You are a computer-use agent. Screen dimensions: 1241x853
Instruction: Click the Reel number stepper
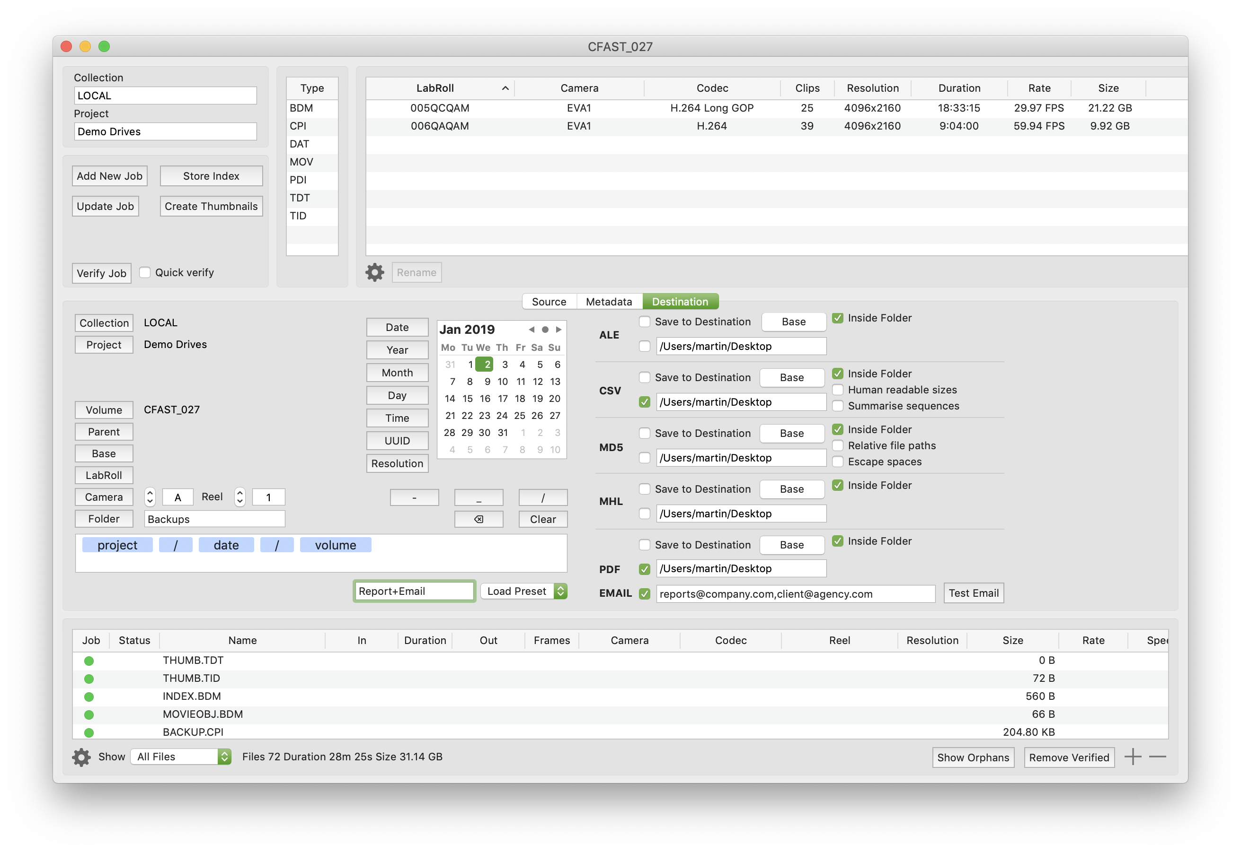point(239,497)
